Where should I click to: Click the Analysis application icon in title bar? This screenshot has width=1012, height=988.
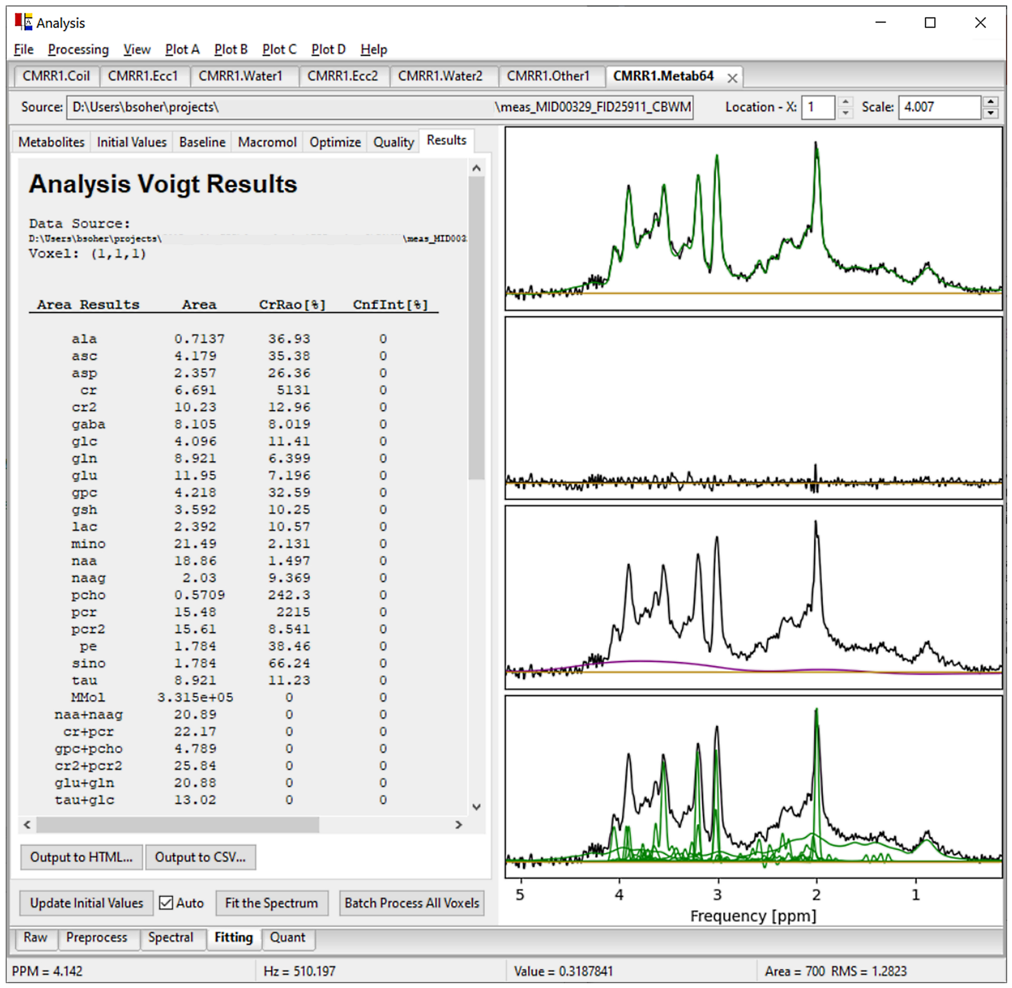coord(23,22)
